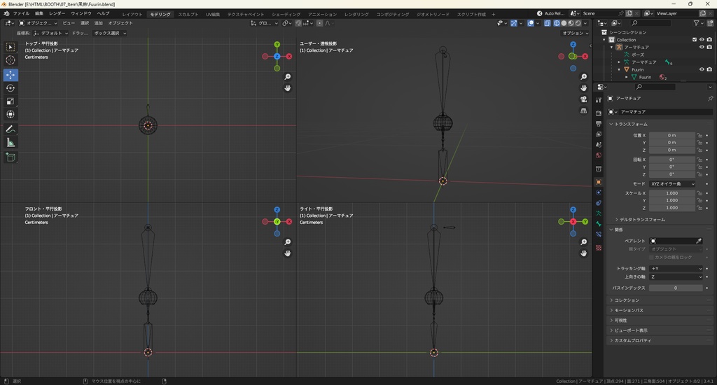Click the zoom magnifier in the Top view
717x385 pixels.
288,77
